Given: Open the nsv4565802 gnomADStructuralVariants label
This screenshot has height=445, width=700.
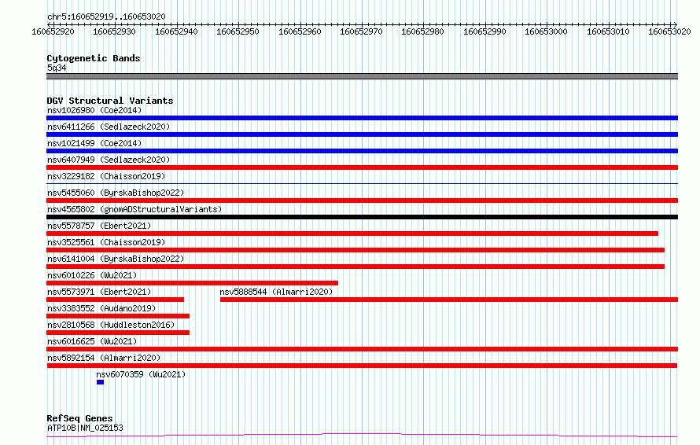Looking at the screenshot, I should pos(134,209).
